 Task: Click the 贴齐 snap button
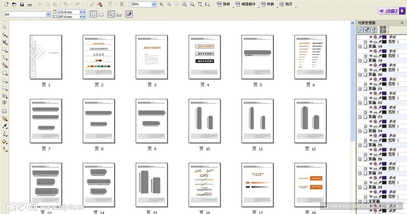[286, 4]
